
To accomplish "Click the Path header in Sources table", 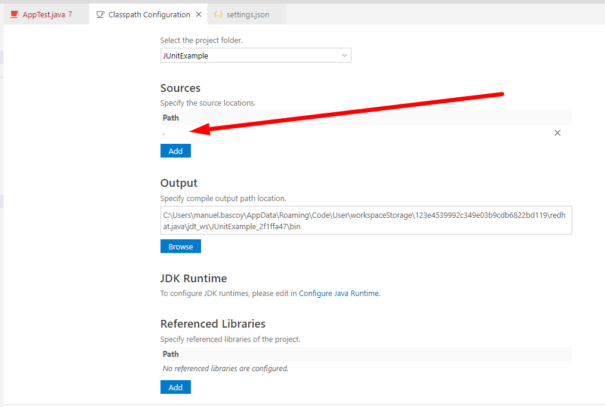I will coord(171,118).
